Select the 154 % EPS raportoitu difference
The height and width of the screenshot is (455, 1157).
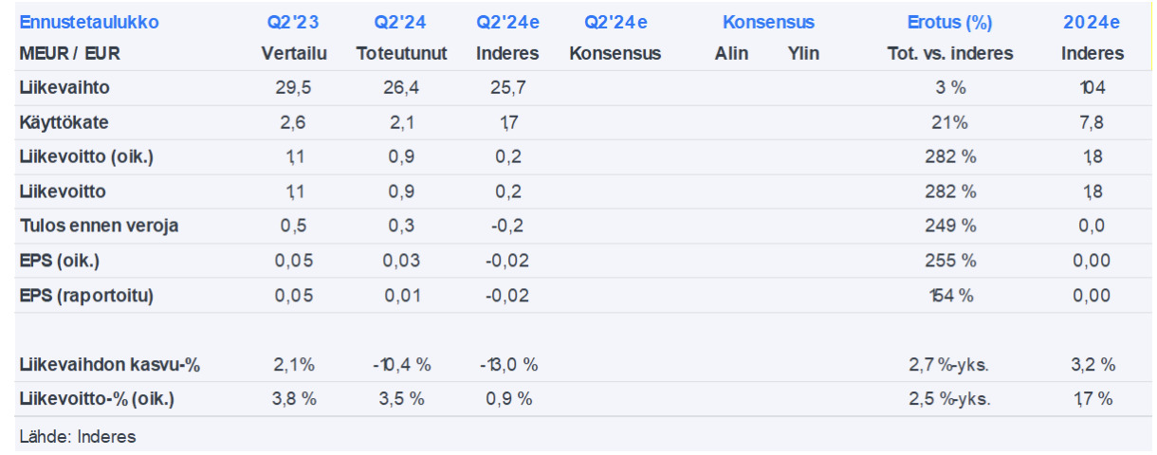click(x=949, y=295)
